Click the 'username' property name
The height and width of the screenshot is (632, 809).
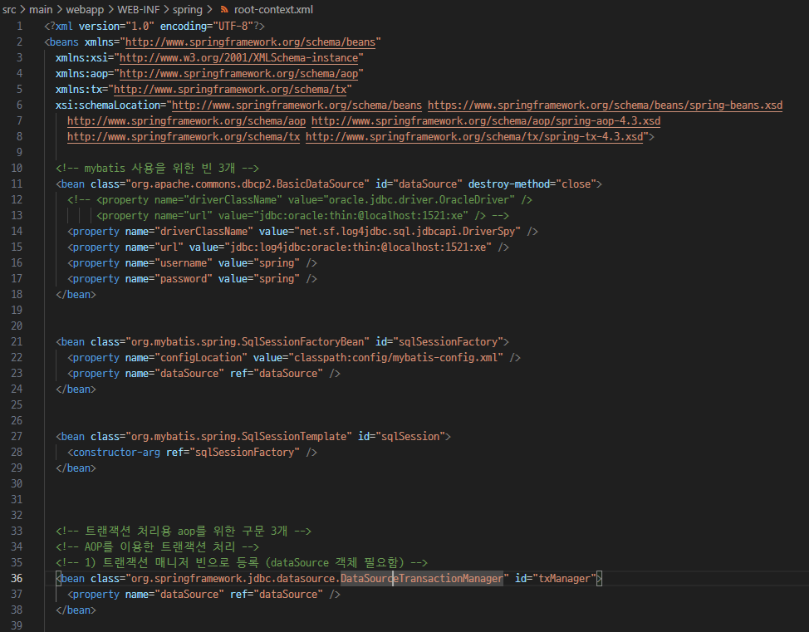[184, 263]
